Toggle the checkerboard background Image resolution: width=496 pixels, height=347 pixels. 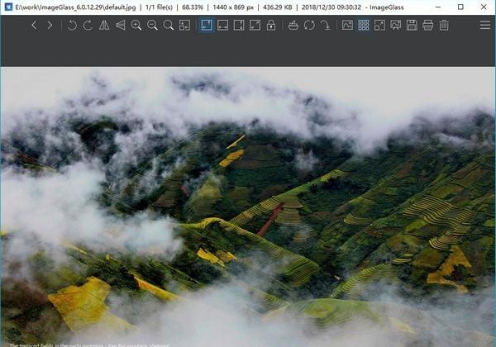pos(364,26)
